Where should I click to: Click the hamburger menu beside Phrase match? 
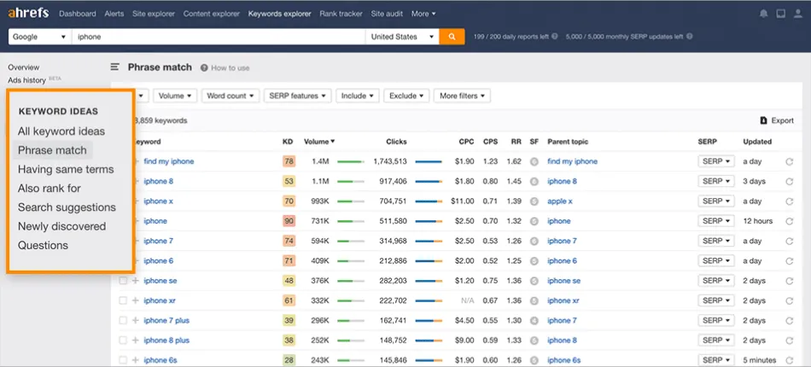pos(115,67)
